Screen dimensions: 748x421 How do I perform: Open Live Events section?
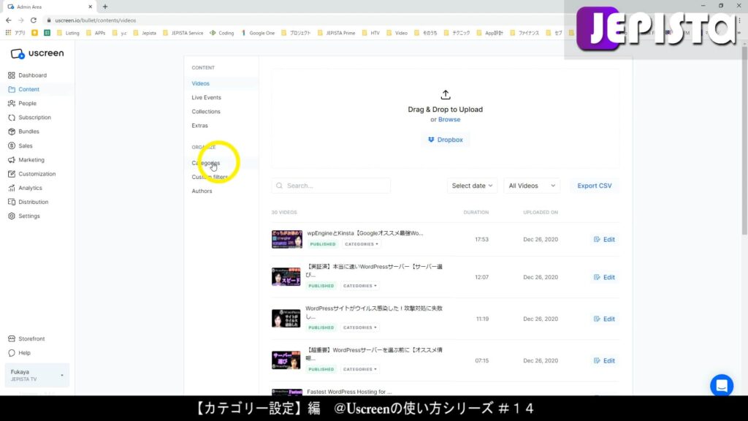pyautogui.click(x=206, y=97)
